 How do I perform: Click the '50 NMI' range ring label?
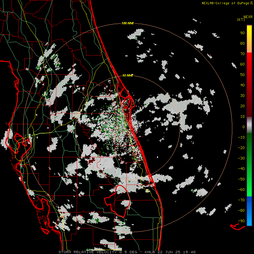[128, 75]
